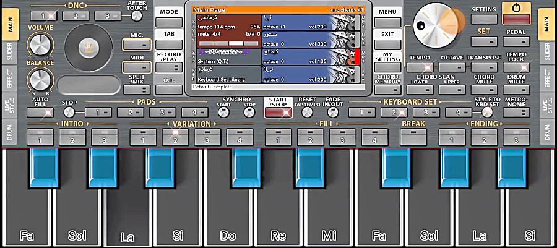557x248 pixels.
Task: Enable DNC button 2
Action: pos(76,16)
